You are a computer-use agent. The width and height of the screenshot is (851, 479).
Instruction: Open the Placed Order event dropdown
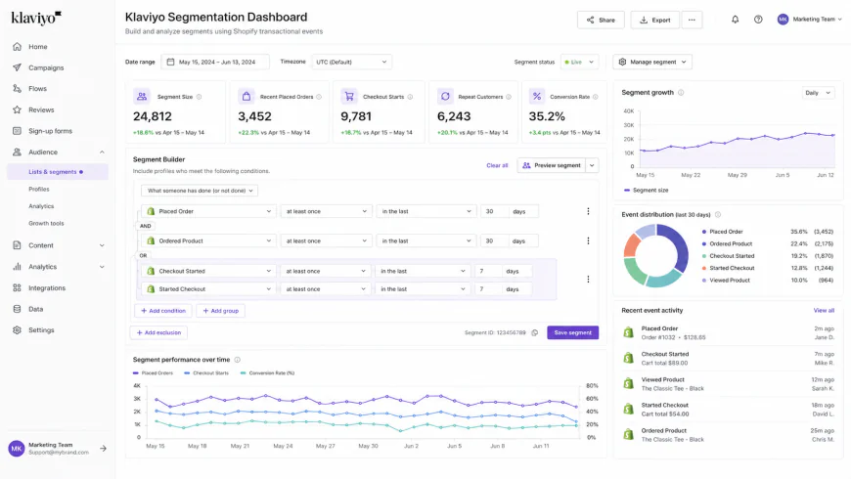pyautogui.click(x=208, y=211)
